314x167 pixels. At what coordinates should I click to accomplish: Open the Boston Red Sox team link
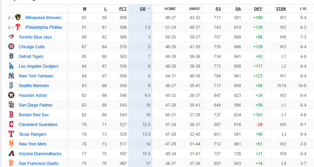34,115
